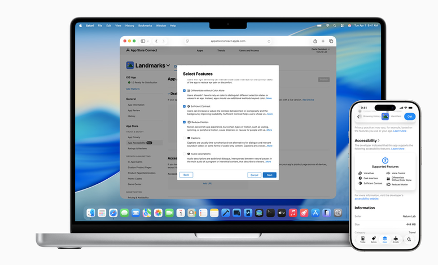The image size is (438, 265).
Task: Open Launchpad from the Dock
Action: (102, 213)
